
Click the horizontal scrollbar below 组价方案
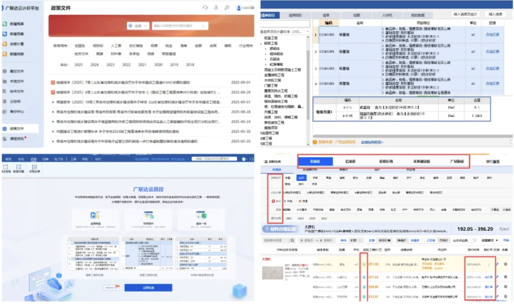pyautogui.click(x=412, y=136)
